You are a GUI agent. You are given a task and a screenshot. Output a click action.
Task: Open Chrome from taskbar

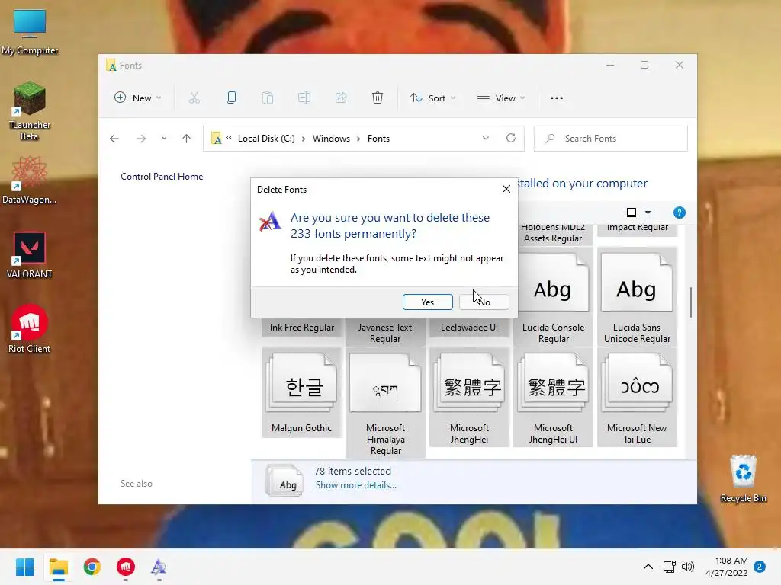pos(92,567)
